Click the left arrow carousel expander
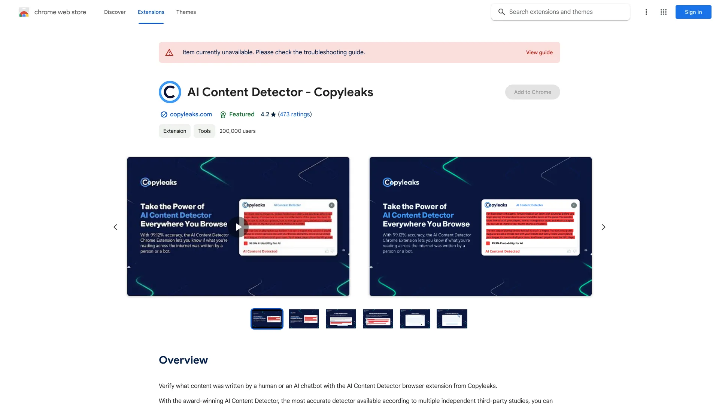Viewport: 719px width, 404px height. (115, 227)
